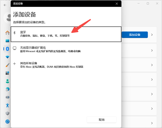This screenshot has width=162, height=128.
Task: Open Time & language globe-clock icon
Action: [8, 89]
